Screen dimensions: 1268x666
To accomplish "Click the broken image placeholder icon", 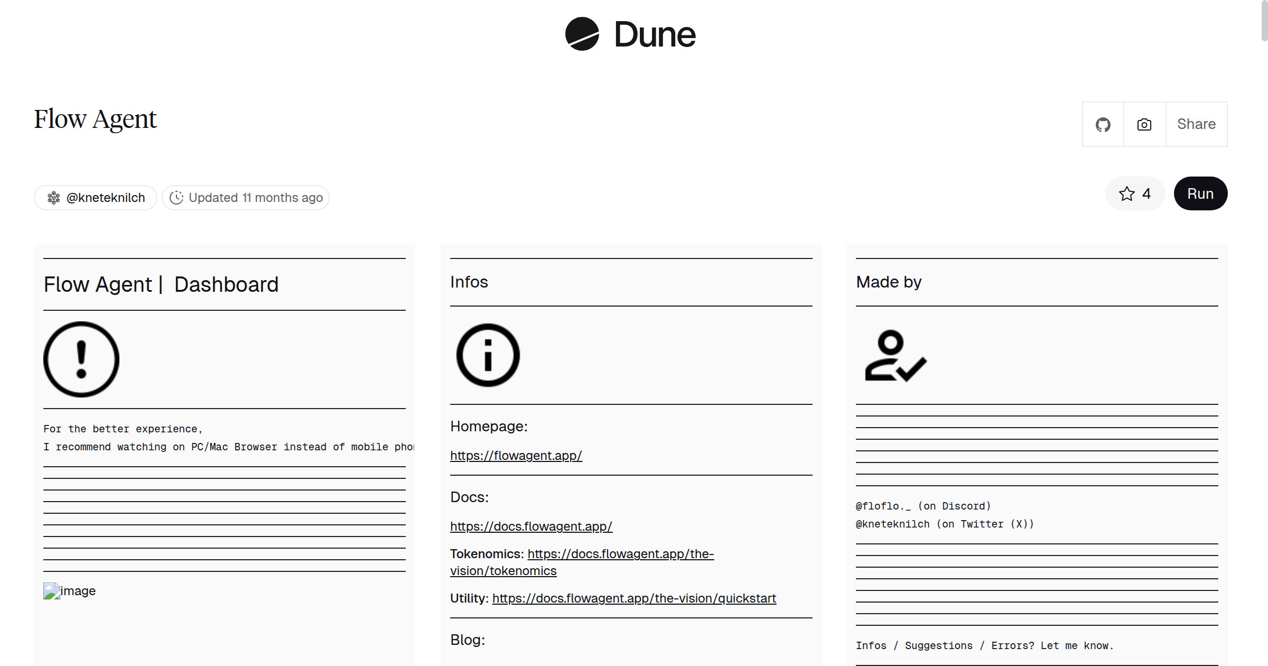I will pos(52,591).
